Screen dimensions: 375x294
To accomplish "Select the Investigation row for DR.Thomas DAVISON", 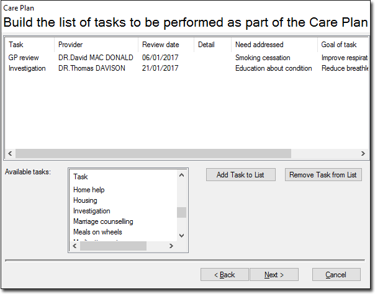I will click(186, 68).
